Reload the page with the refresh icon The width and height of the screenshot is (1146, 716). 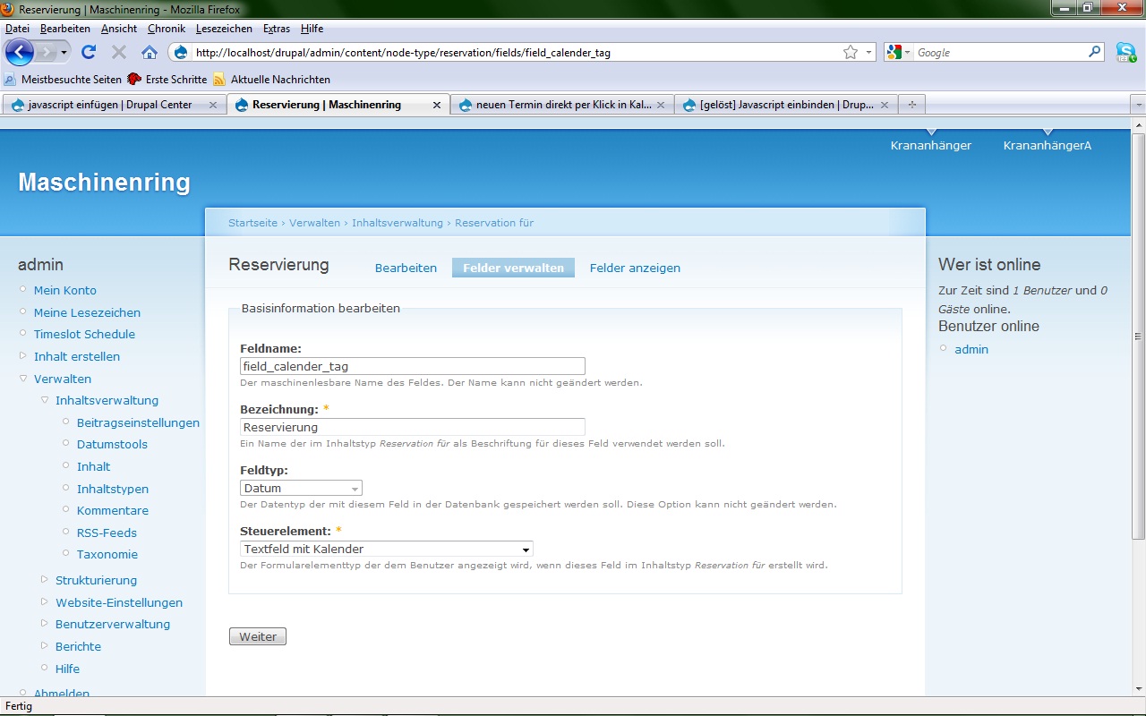click(89, 52)
